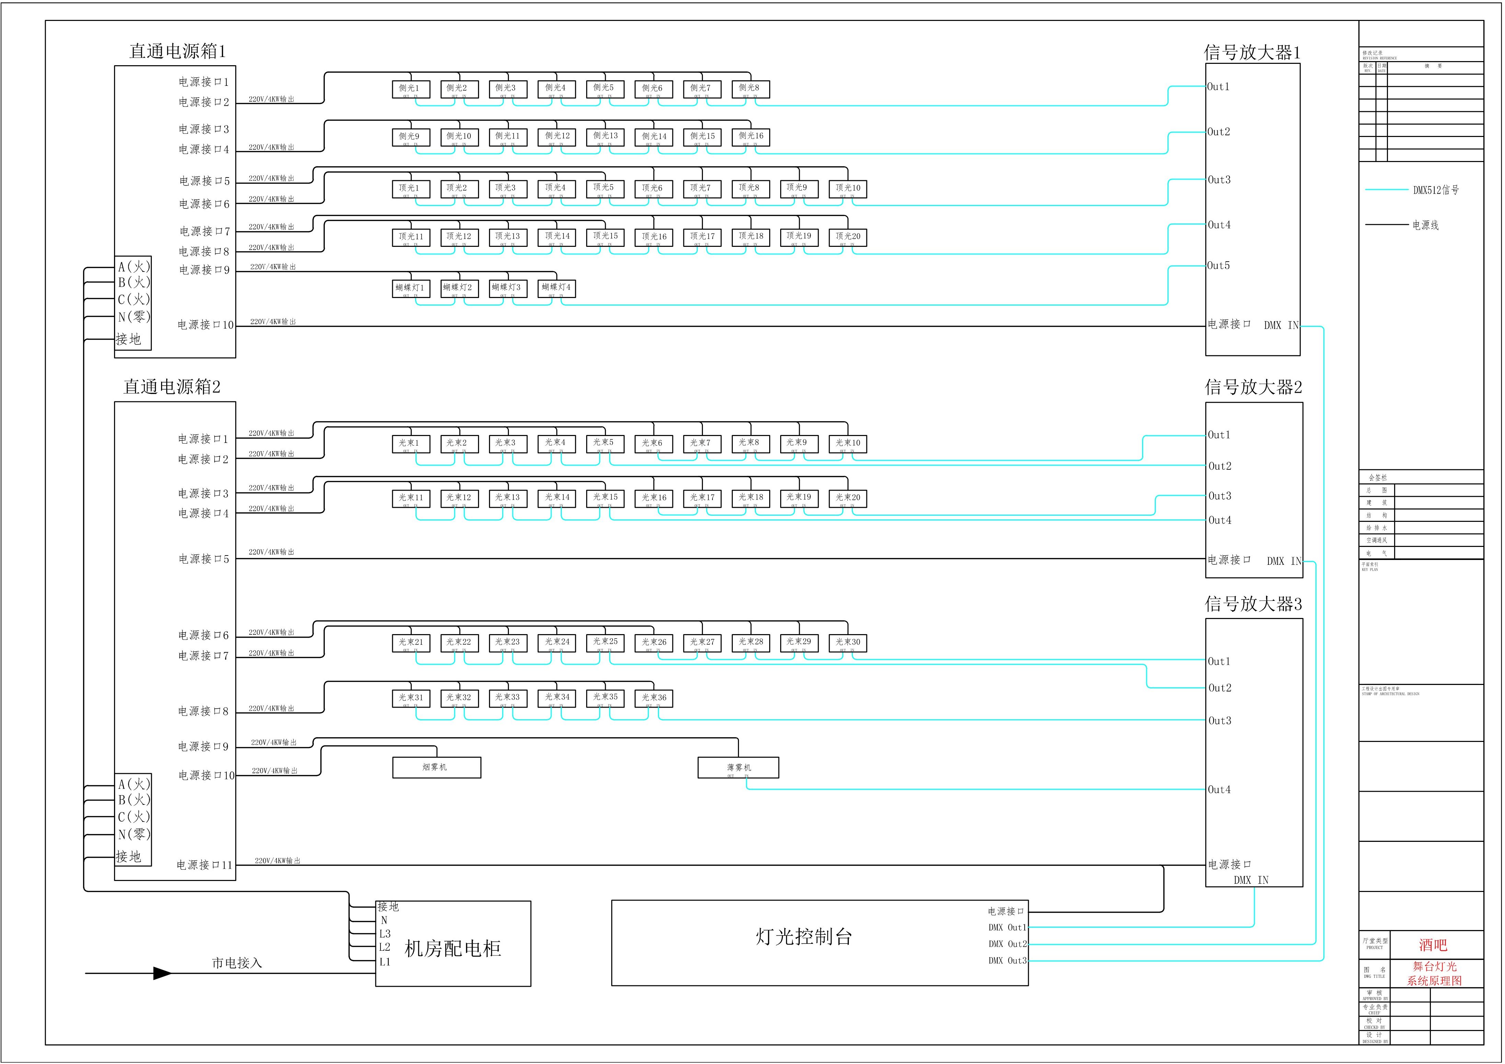Image resolution: width=1505 pixels, height=1064 pixels.
Task: Select the 给排水 row in 会签栏
Action: pos(1422,528)
